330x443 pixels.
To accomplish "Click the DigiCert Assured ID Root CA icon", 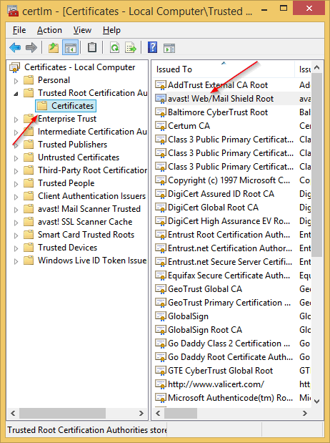I will (161, 194).
